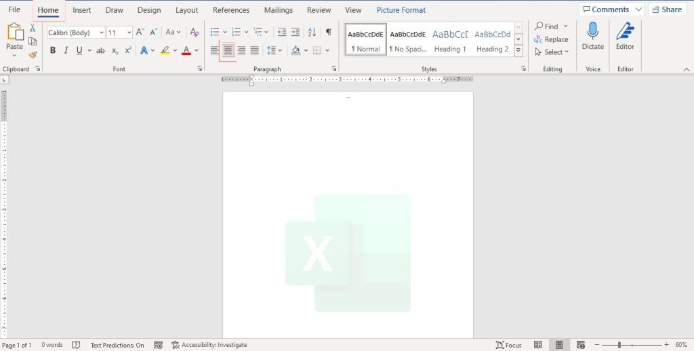Click the Share button
This screenshot has height=351, width=694.
click(x=668, y=9)
